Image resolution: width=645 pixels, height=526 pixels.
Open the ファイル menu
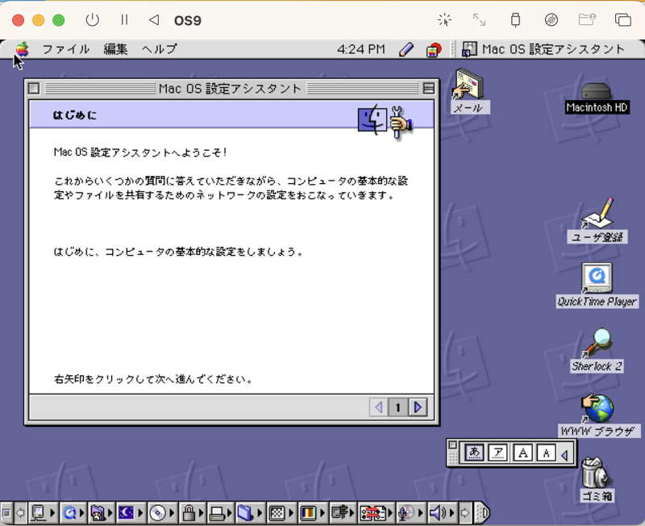(x=66, y=49)
